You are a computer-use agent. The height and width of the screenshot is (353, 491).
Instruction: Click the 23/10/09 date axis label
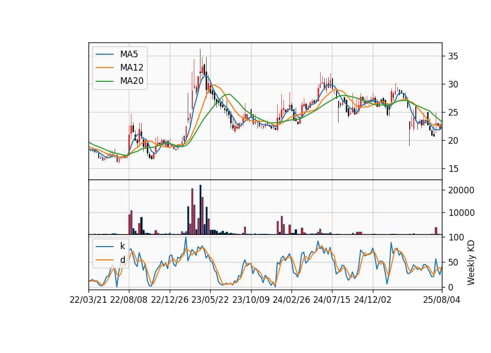click(251, 300)
